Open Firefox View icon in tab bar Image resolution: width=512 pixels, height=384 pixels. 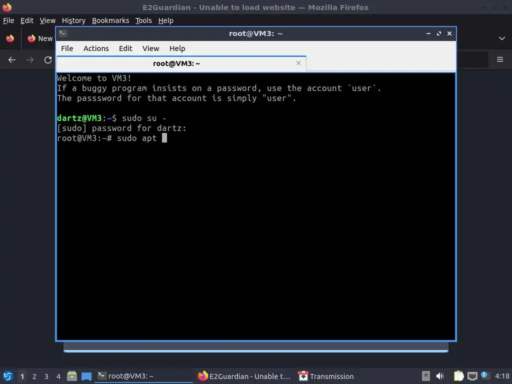[10, 38]
